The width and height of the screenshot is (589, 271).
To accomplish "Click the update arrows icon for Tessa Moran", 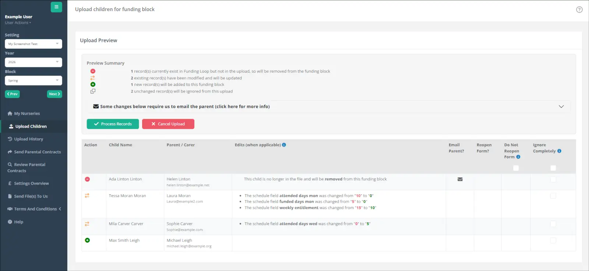I will click(87, 196).
